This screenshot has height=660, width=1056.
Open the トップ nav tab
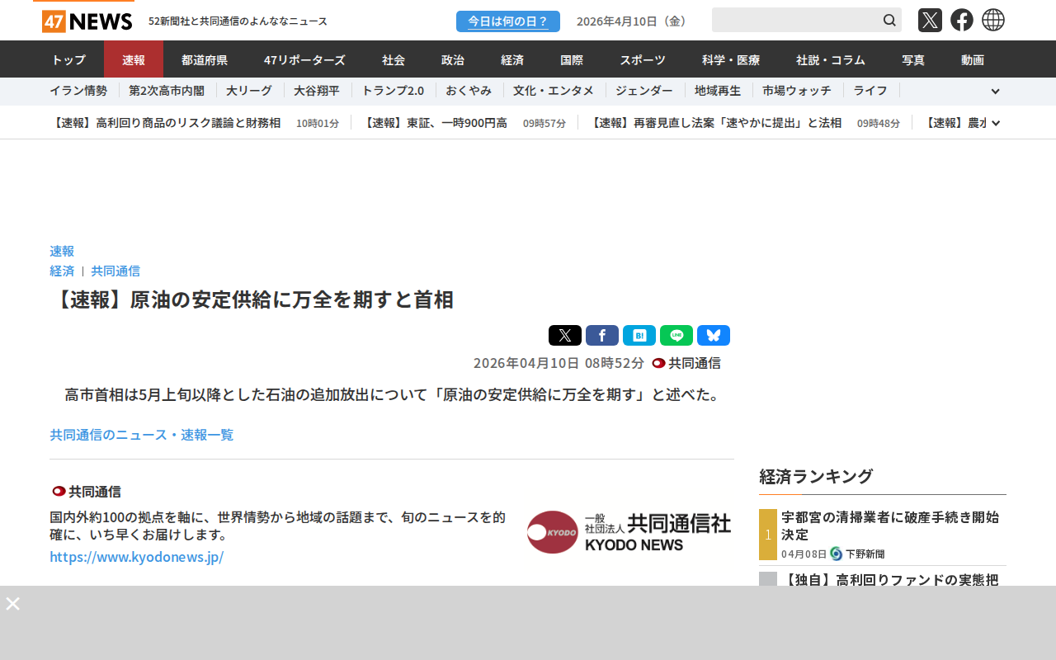(68, 59)
